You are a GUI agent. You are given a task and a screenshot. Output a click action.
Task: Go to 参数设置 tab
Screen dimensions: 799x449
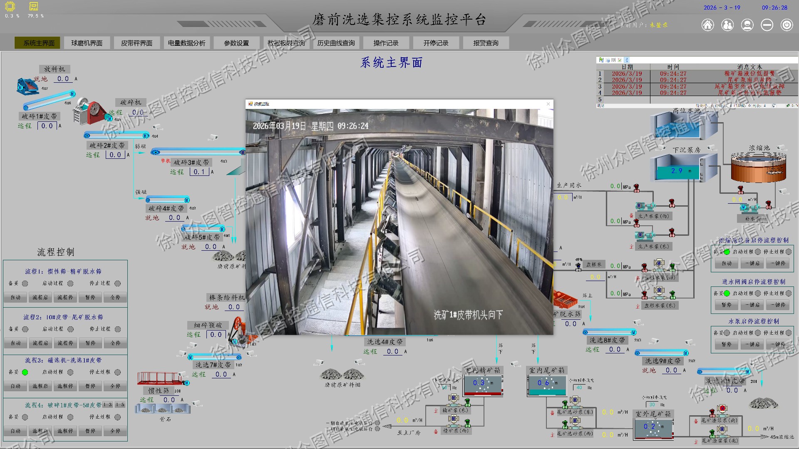pyautogui.click(x=236, y=43)
